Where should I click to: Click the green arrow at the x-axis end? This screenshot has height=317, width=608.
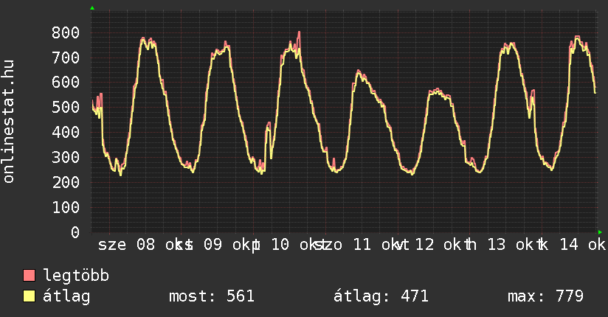pyautogui.click(x=600, y=232)
